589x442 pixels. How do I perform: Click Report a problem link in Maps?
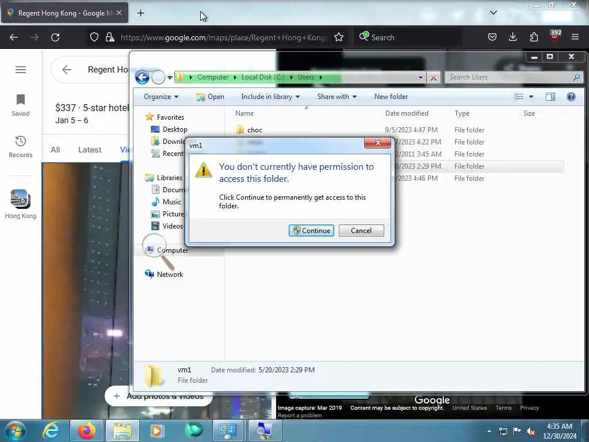pyautogui.click(x=299, y=416)
